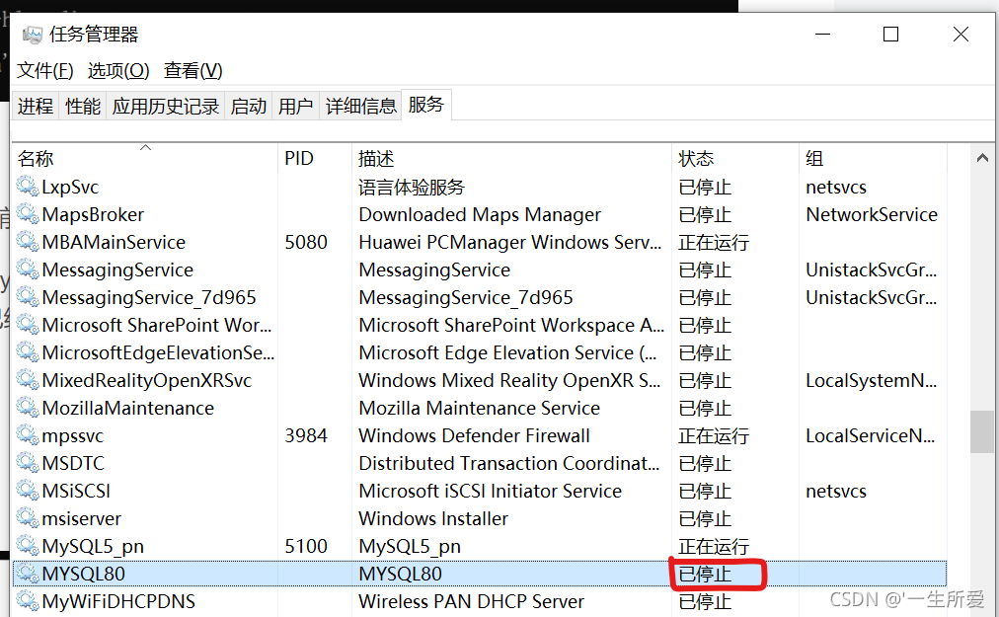999x617 pixels.
Task: Click the service icon next to MessagingService_7d965
Action: click(28, 296)
